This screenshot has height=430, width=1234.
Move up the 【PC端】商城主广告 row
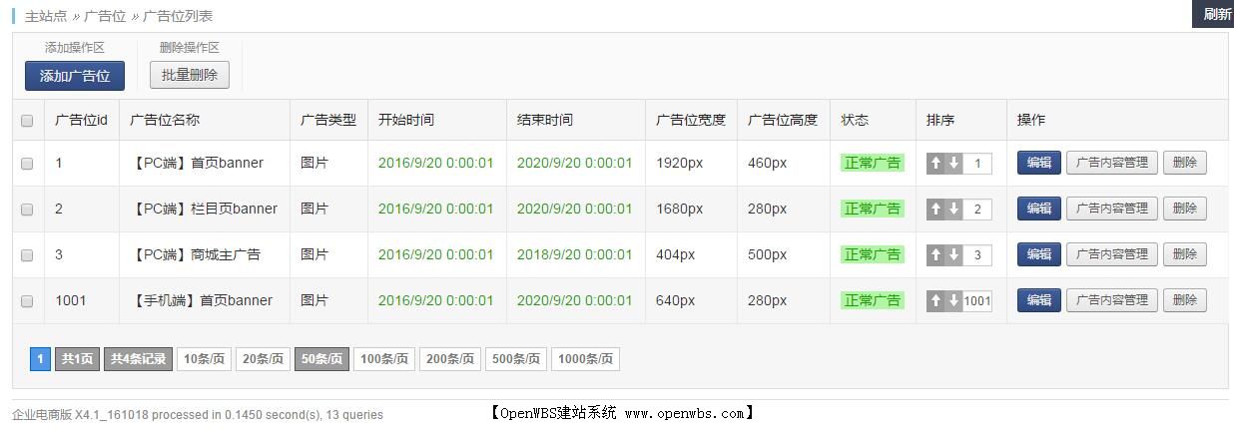(935, 255)
